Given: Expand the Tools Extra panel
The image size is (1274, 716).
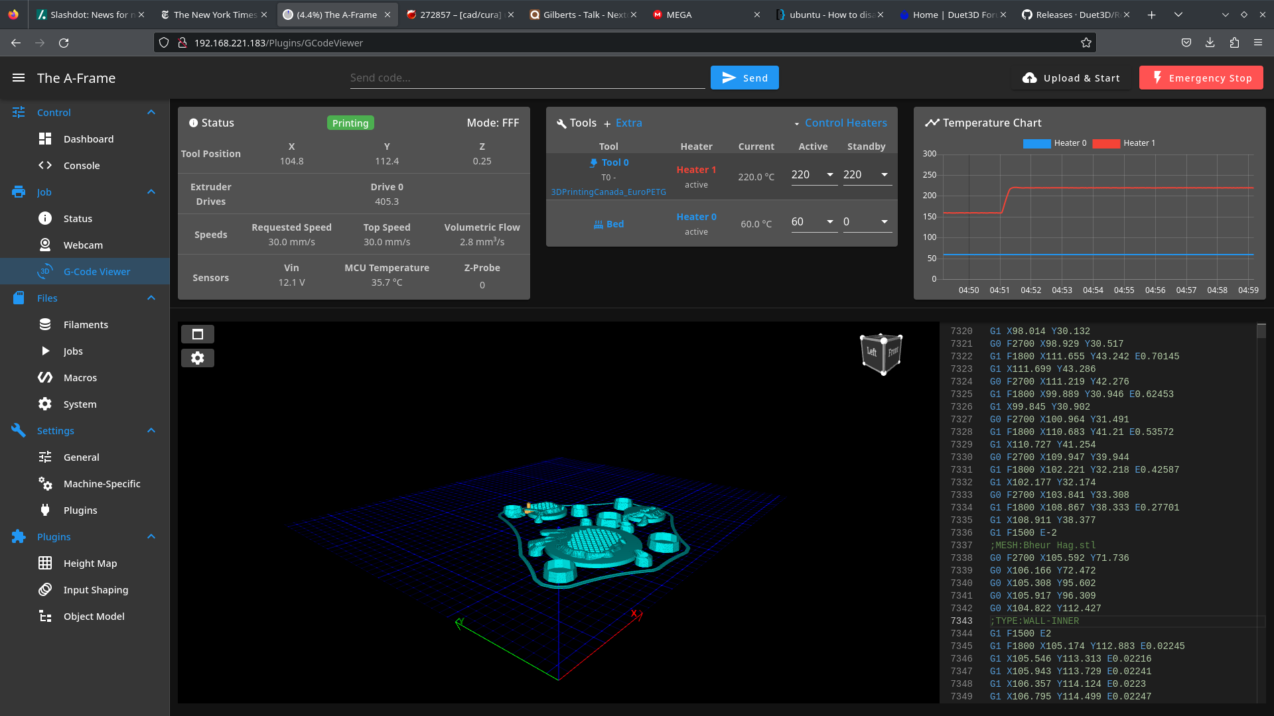Looking at the screenshot, I should click(629, 123).
